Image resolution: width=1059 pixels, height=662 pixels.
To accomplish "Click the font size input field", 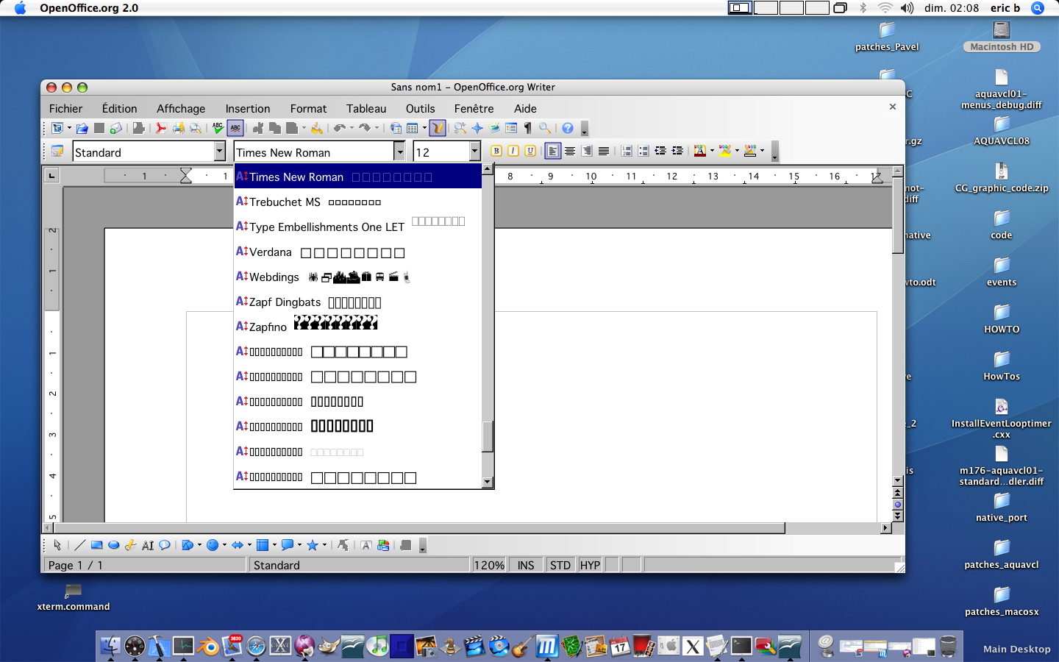I will pyautogui.click(x=441, y=152).
